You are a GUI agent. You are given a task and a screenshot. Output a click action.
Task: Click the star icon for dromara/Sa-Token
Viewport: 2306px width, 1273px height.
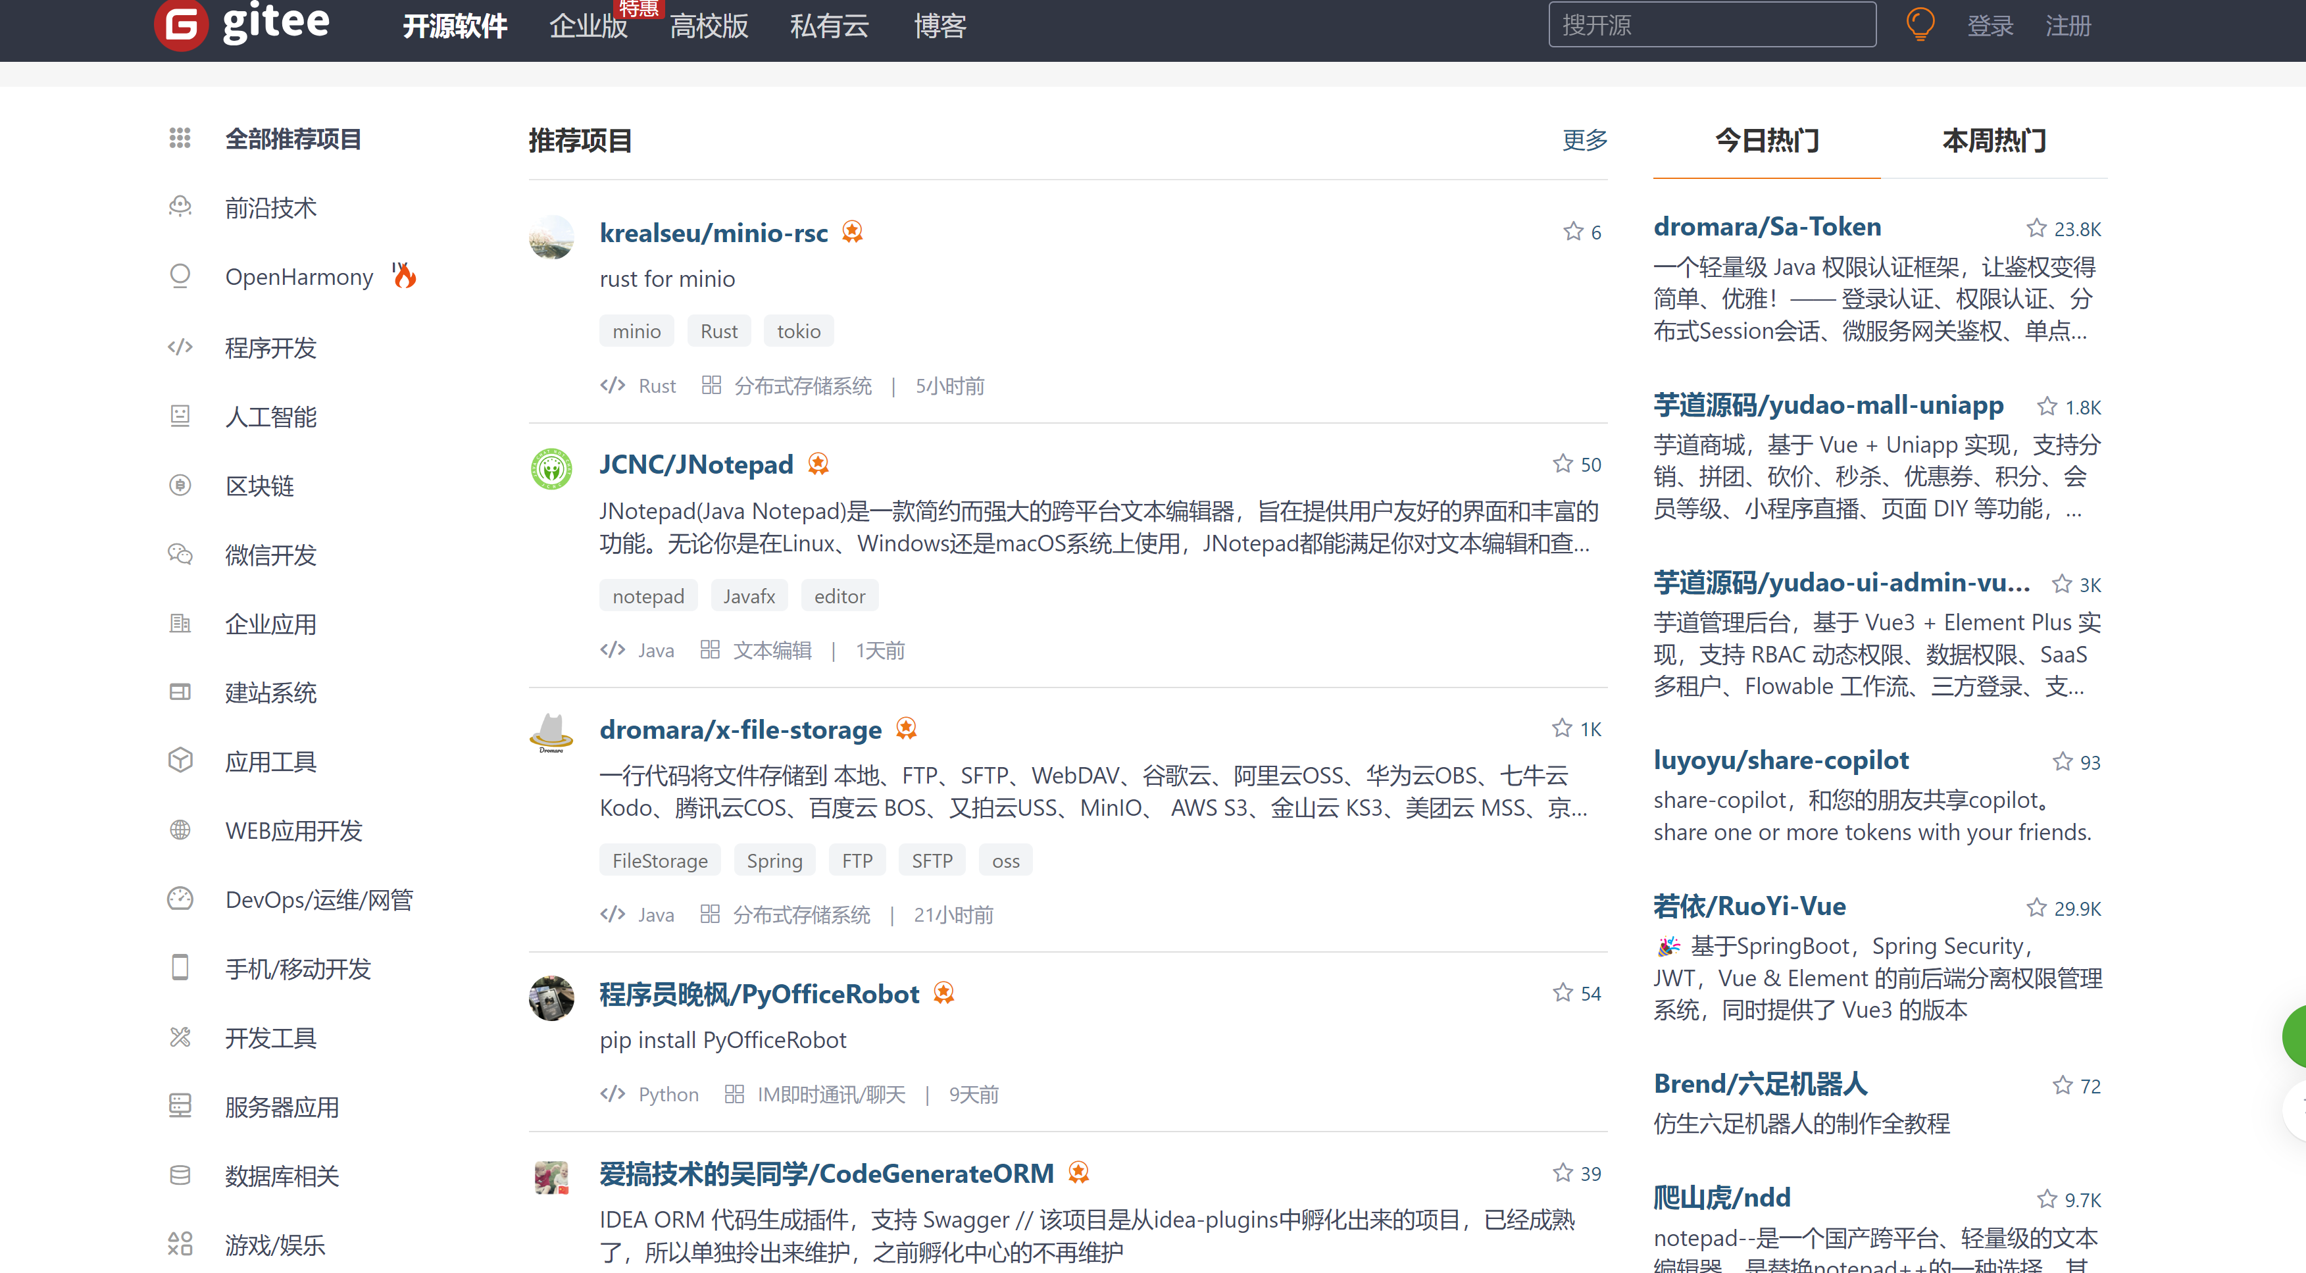[2036, 228]
